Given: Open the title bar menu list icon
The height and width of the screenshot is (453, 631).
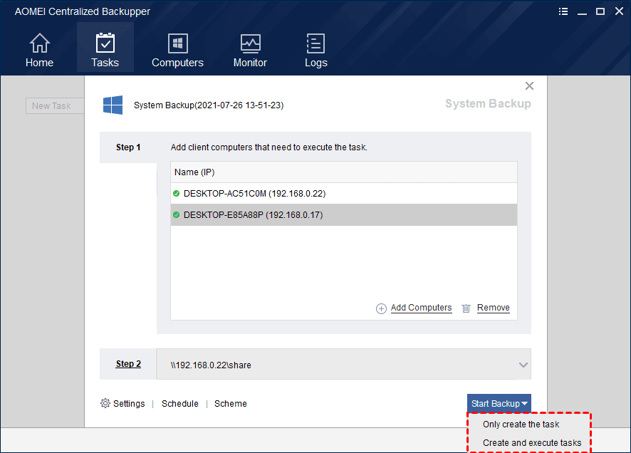Looking at the screenshot, I should point(563,11).
